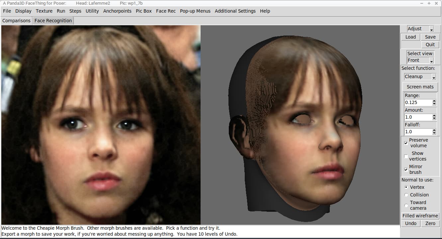Click into the Range value field
The height and width of the screenshot is (239, 442).
click(x=418, y=102)
